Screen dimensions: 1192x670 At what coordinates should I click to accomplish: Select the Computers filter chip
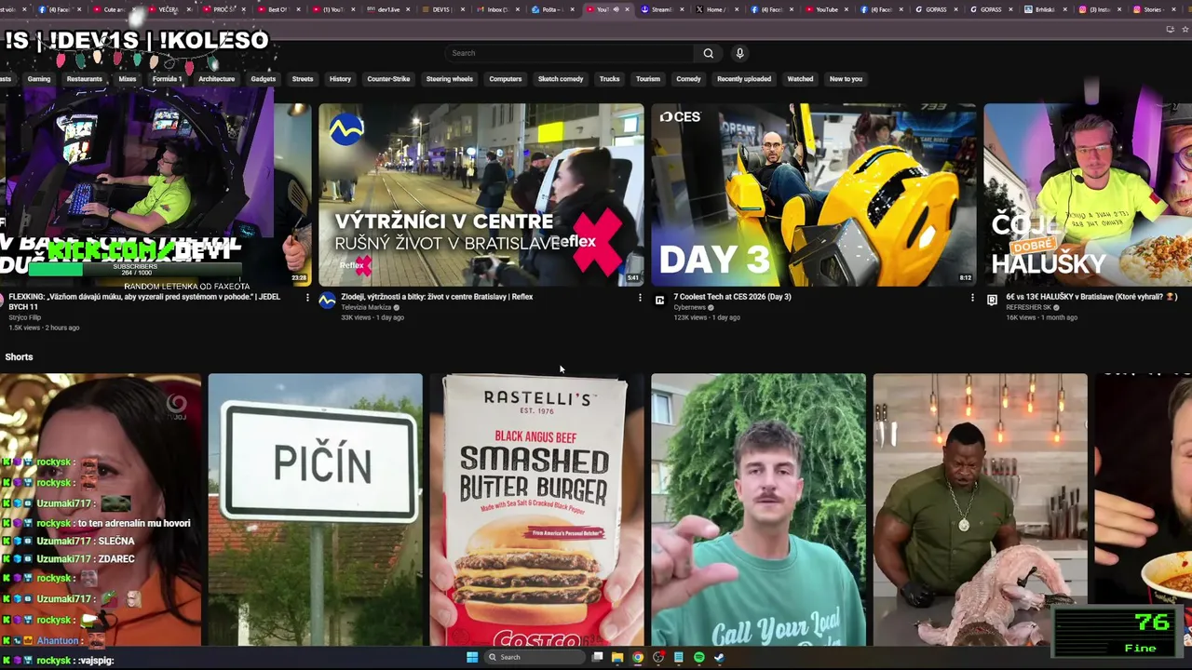click(x=506, y=79)
